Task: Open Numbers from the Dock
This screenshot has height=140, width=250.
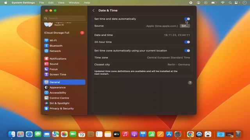Action: pyautogui.click(x=152, y=134)
